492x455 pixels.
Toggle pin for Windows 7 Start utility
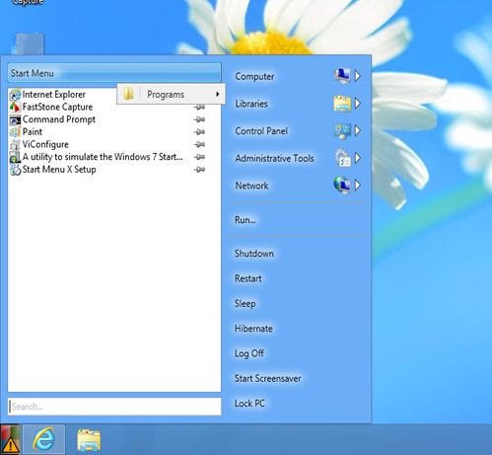click(x=200, y=157)
